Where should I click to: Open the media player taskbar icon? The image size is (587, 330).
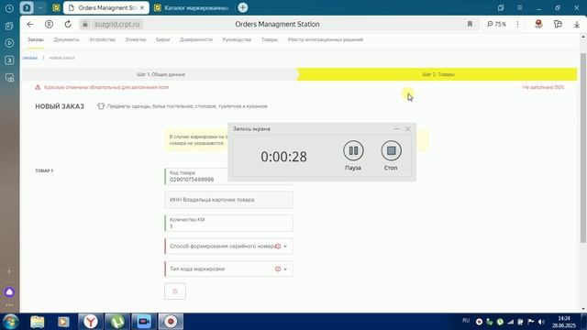click(x=63, y=322)
